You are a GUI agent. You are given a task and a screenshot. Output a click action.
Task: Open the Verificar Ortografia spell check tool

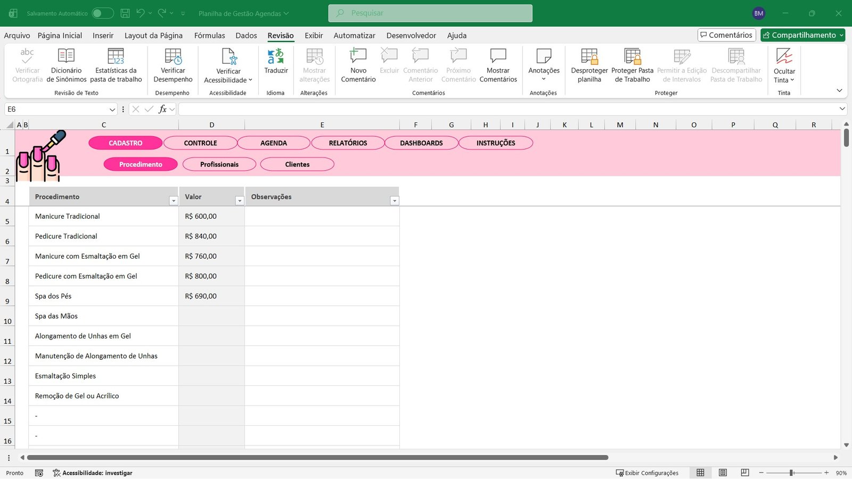coord(27,64)
